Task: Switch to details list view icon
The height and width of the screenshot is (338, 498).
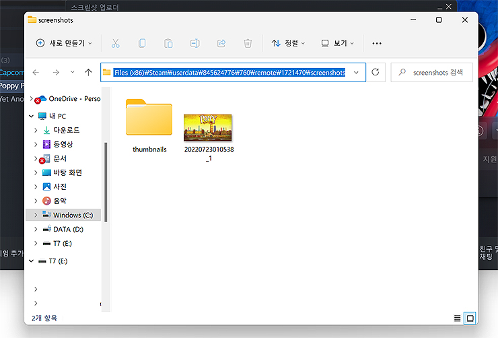Action: tap(457, 318)
